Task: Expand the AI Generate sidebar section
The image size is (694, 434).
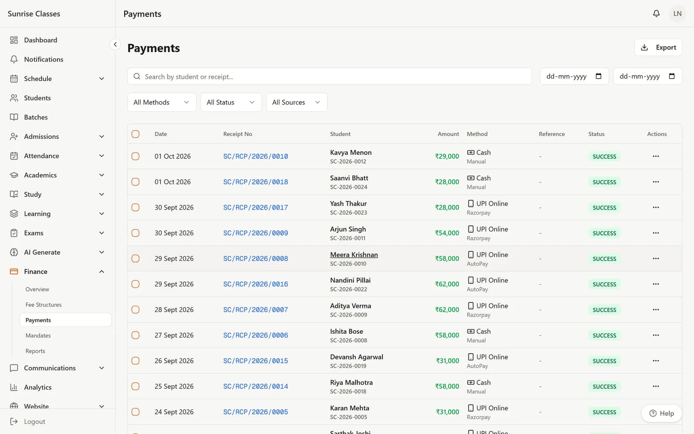Action: click(57, 252)
